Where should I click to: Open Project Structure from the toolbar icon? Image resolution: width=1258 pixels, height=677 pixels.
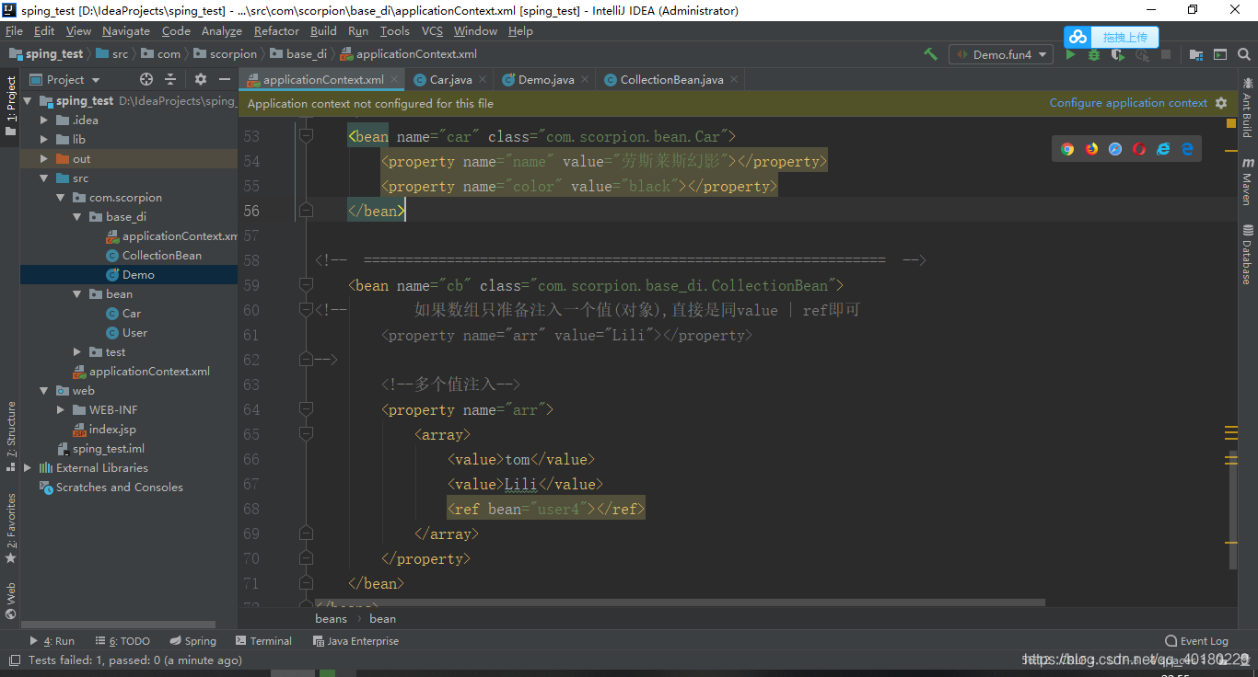[1196, 54]
